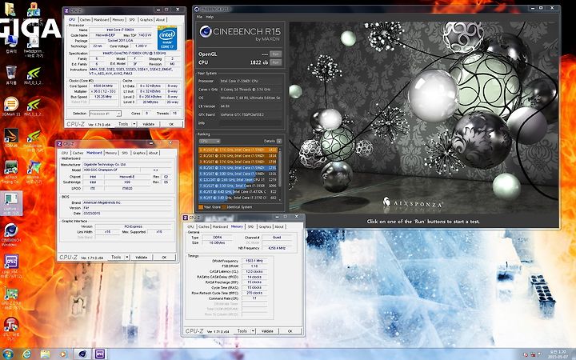Open the folder icon at the desktop's top-left

coord(10,9)
